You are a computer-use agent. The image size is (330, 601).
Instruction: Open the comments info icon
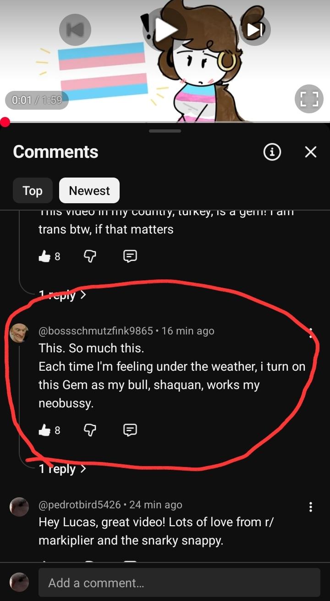tap(272, 151)
